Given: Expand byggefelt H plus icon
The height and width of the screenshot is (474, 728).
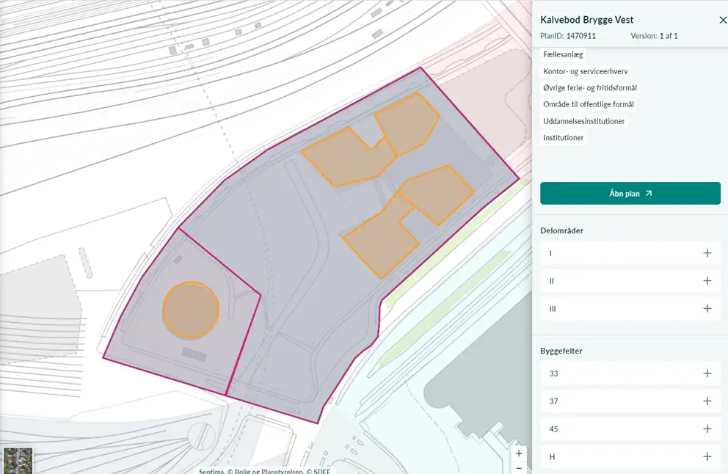Looking at the screenshot, I should coord(707,456).
